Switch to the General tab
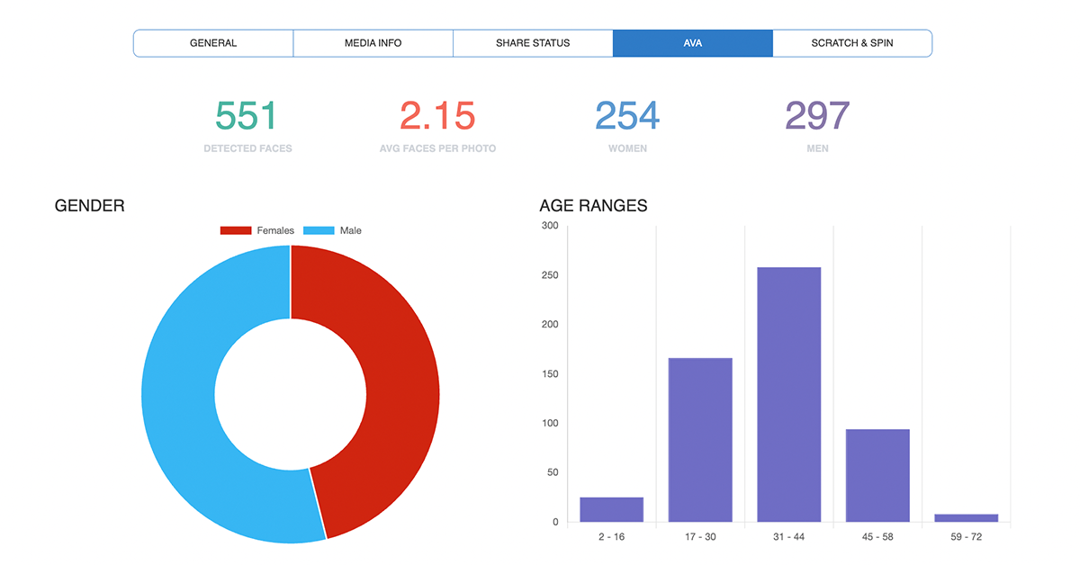The width and height of the screenshot is (1080, 565). click(x=213, y=43)
